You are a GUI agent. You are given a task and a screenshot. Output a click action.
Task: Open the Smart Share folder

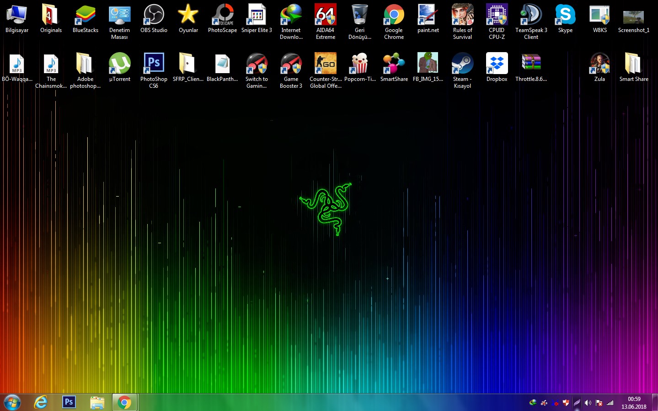pyautogui.click(x=634, y=68)
